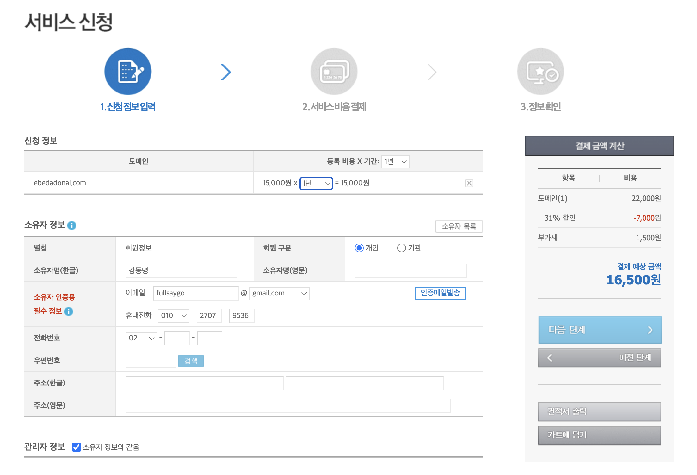The width and height of the screenshot is (697, 475).
Task: Switch to the 2.서비스비용결제 step label
Action: point(334,107)
